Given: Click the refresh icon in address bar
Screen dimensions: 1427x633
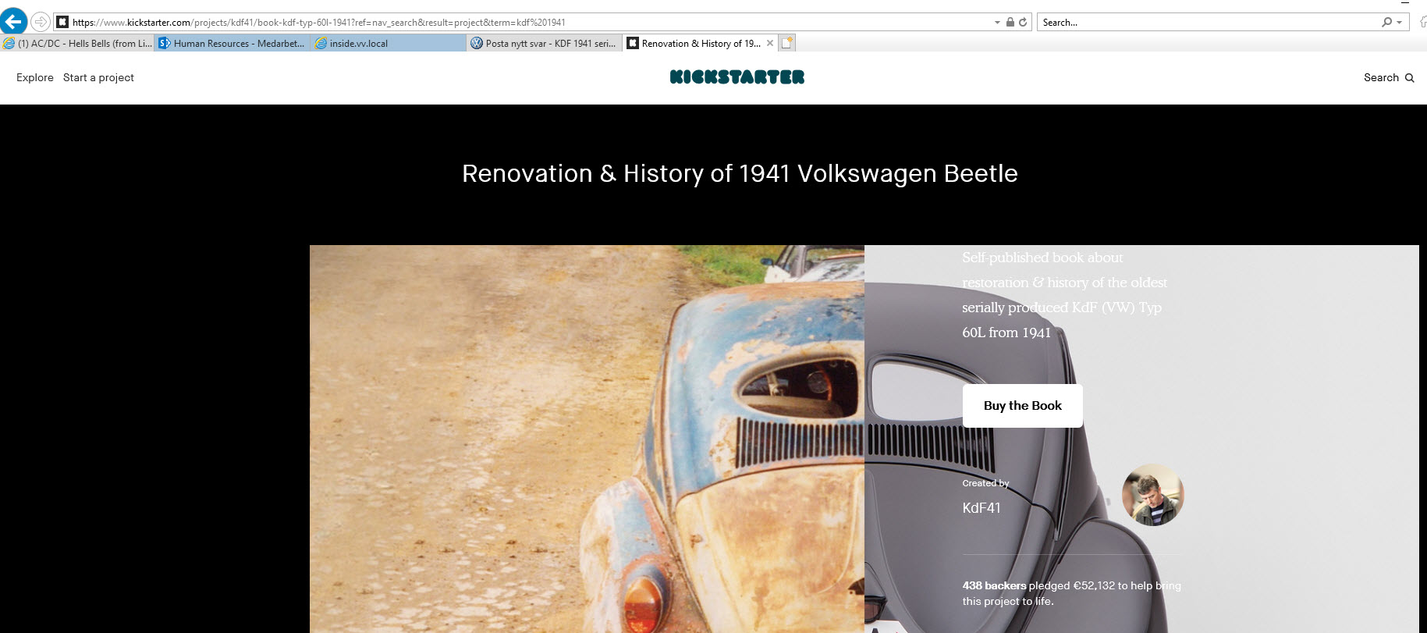Looking at the screenshot, I should click(x=1023, y=23).
